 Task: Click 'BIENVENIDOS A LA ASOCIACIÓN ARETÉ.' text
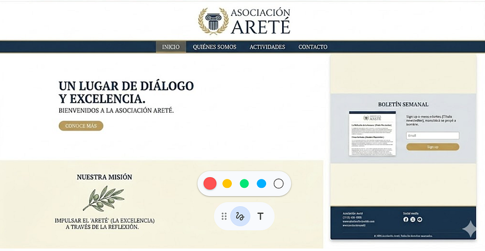tap(117, 110)
